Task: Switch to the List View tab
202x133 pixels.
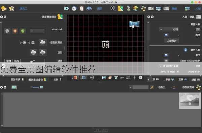Action: pyautogui.click(x=17, y=79)
